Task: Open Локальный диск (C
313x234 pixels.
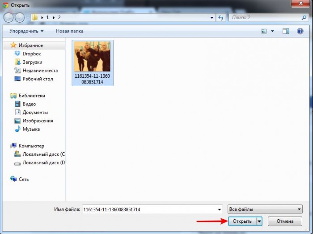Action: 43,154
